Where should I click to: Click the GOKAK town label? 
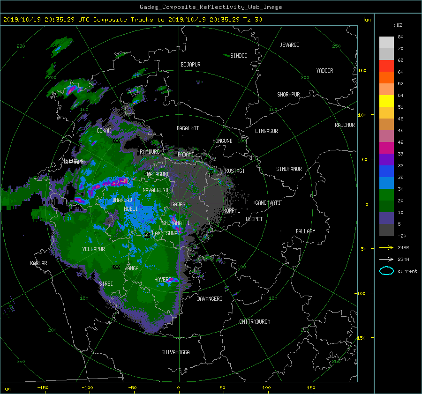pyautogui.click(x=104, y=130)
